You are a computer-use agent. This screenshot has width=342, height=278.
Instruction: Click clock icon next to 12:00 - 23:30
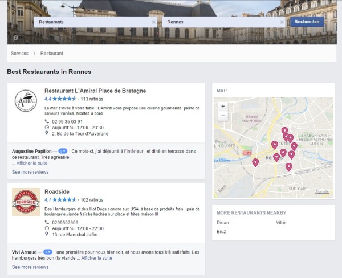coord(47,128)
